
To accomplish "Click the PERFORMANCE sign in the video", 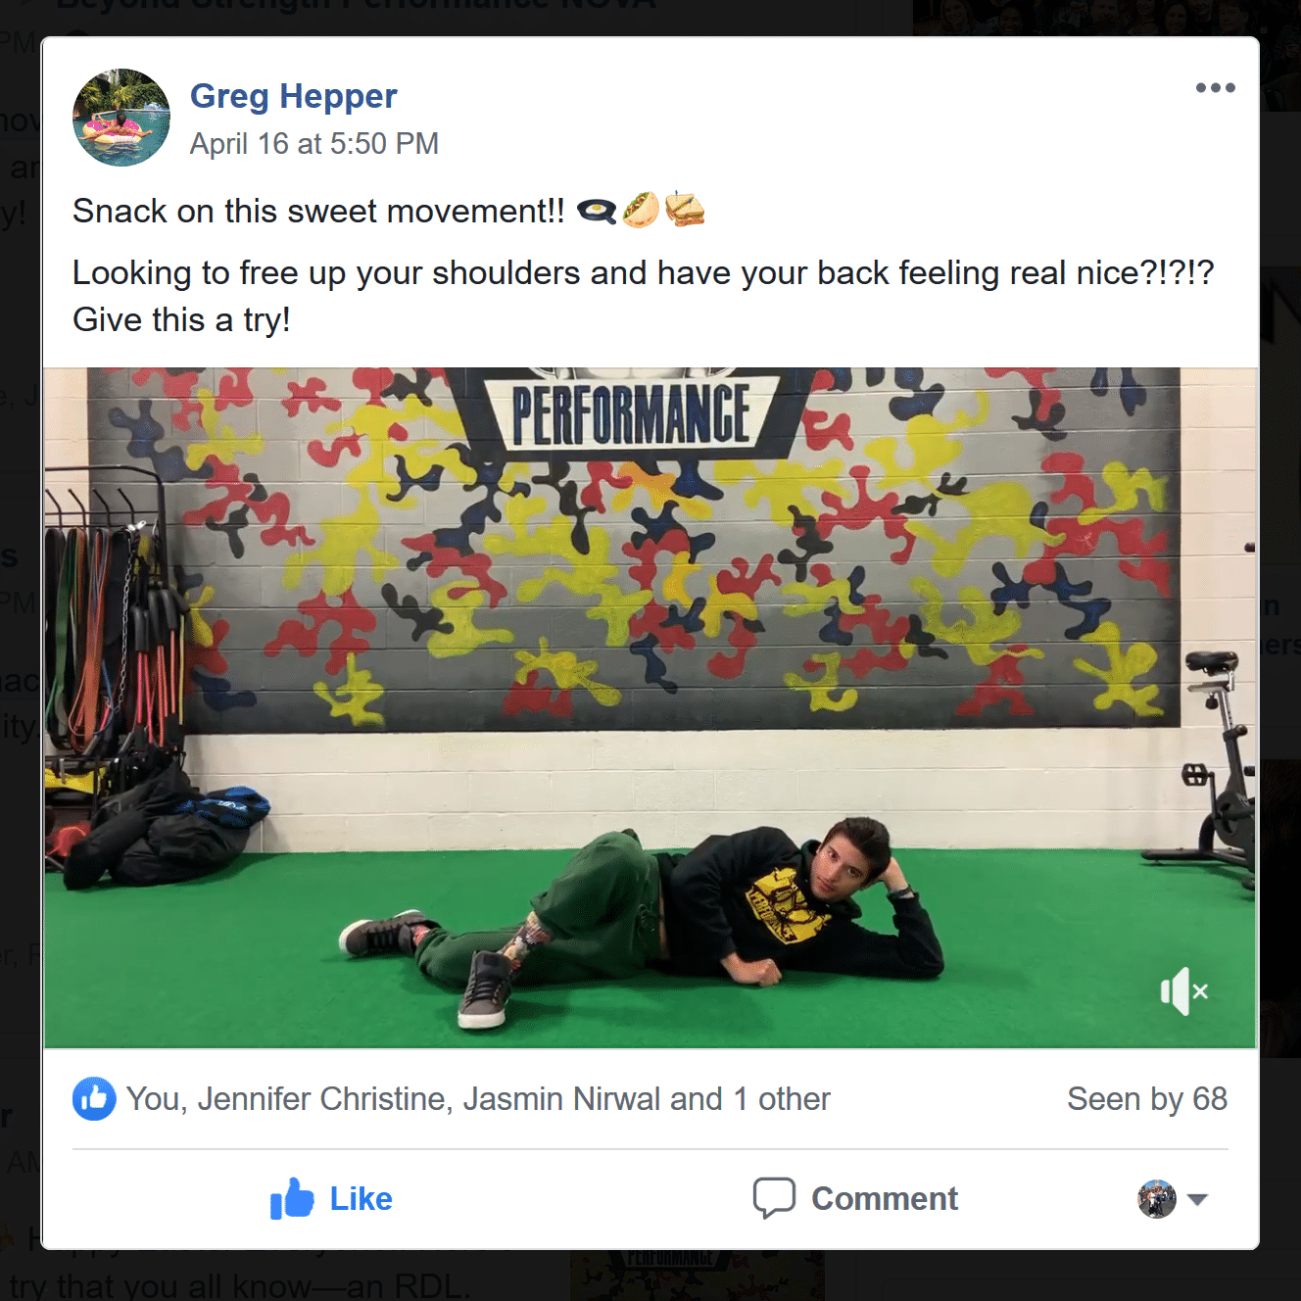I will tap(632, 411).
